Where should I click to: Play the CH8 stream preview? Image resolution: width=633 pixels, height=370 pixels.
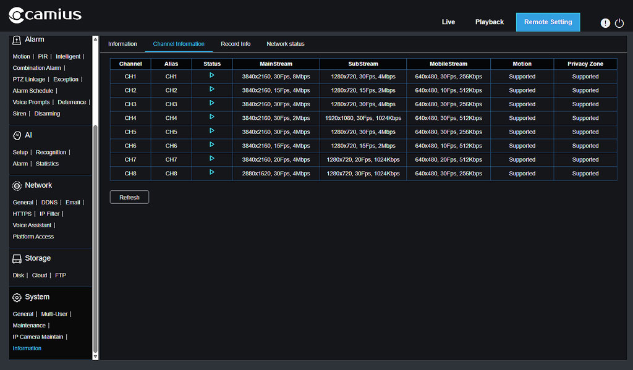click(x=212, y=173)
